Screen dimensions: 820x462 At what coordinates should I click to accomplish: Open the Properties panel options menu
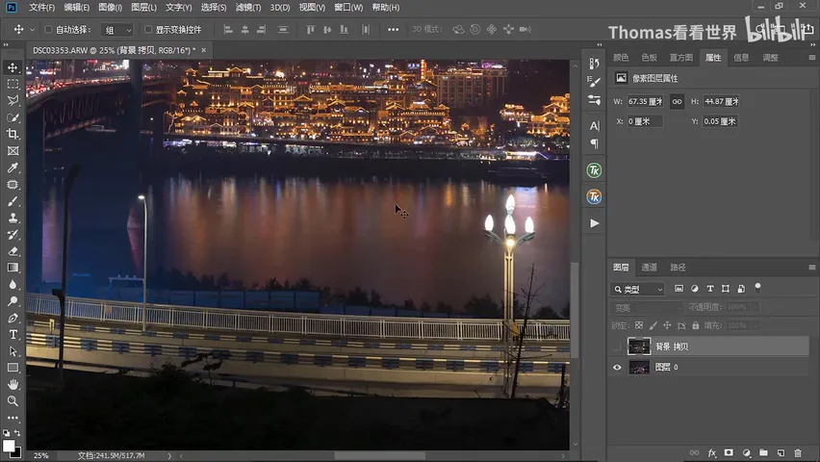click(811, 58)
